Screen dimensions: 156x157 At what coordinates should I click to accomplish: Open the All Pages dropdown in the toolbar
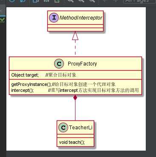click(x=139, y=1)
